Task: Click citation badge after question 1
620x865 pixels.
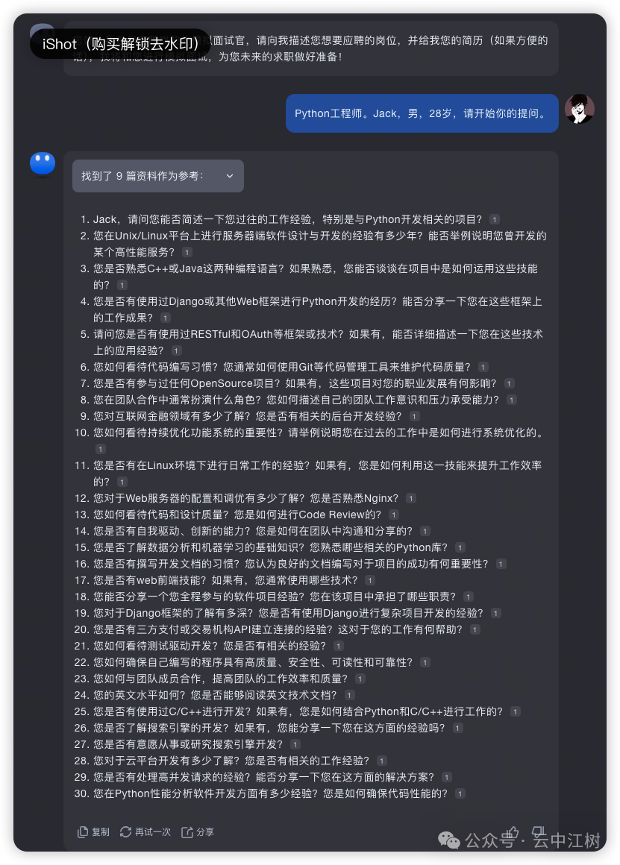Action: coord(495,219)
